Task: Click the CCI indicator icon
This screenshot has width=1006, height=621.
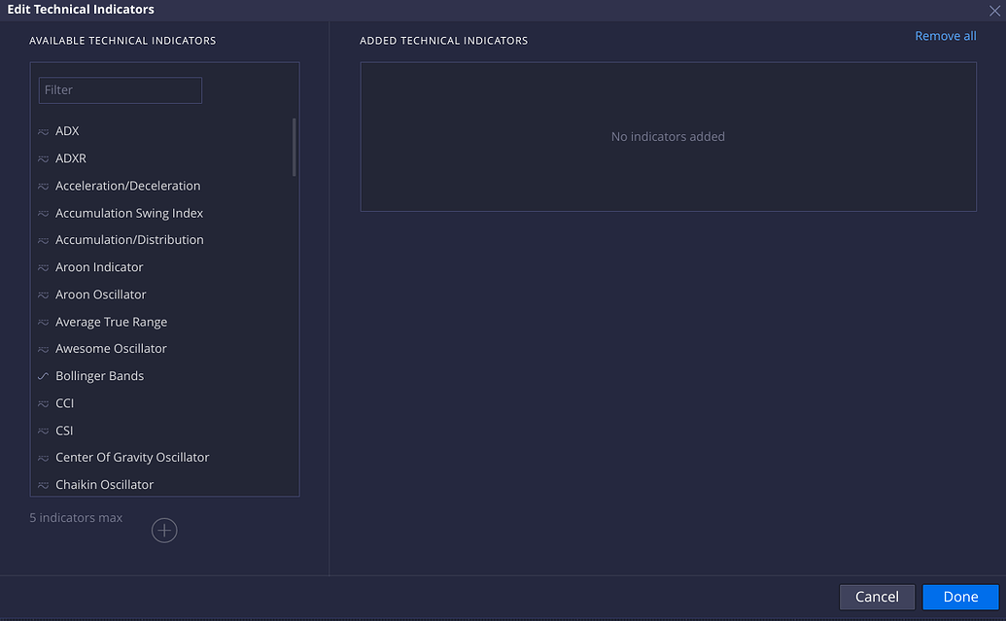Action: click(43, 402)
